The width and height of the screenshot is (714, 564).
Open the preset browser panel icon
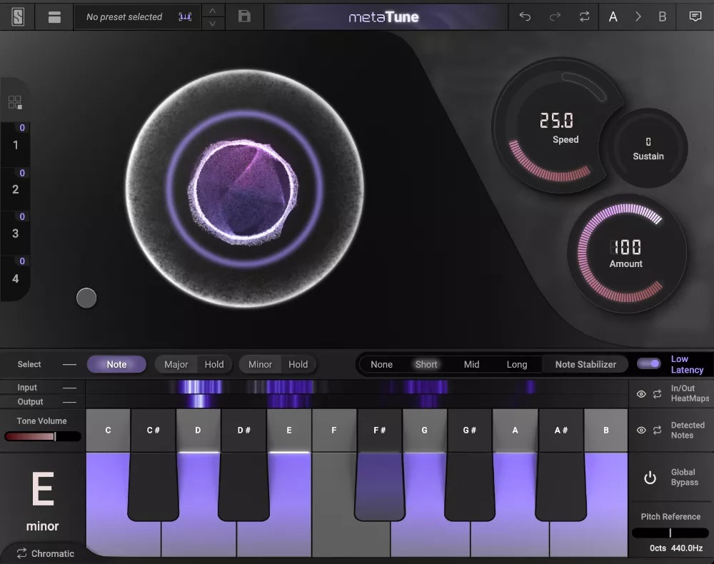point(54,16)
